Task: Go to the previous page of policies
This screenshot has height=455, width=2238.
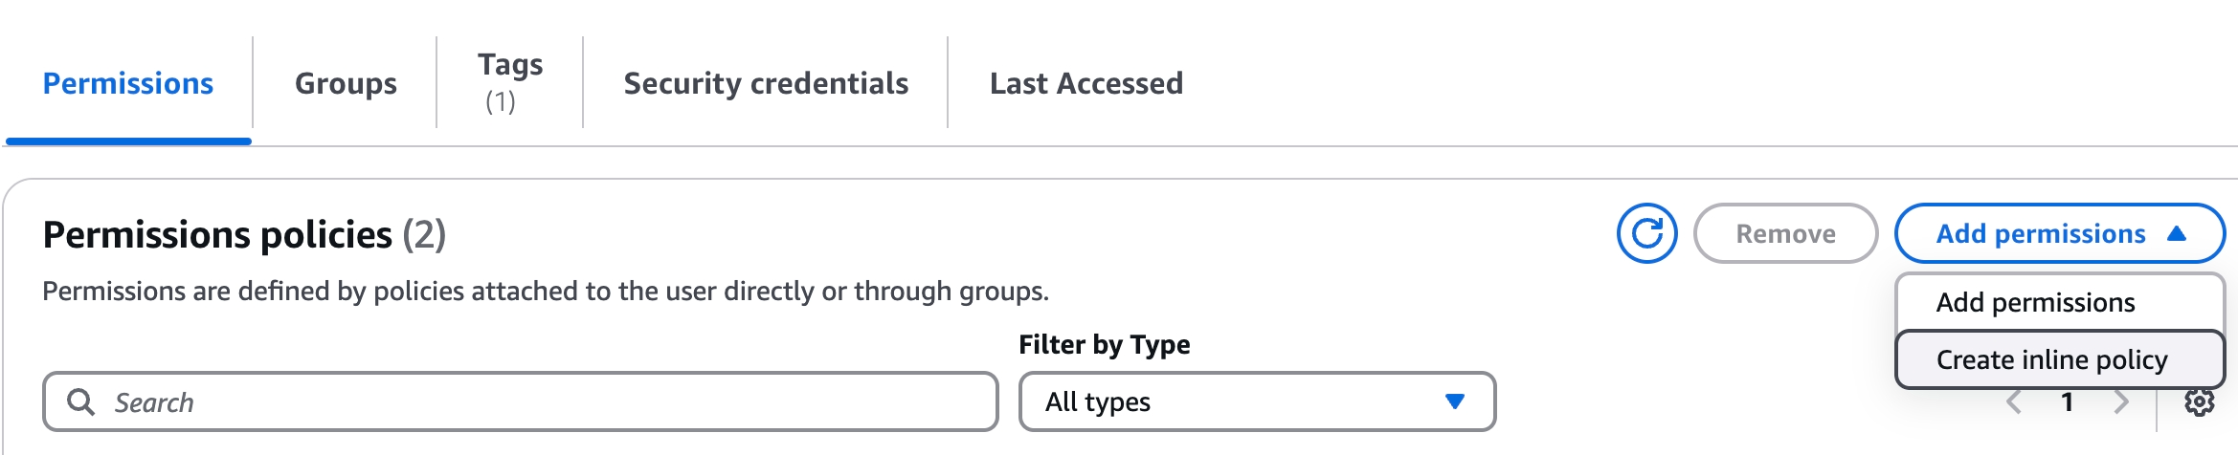Action: (x=2014, y=402)
